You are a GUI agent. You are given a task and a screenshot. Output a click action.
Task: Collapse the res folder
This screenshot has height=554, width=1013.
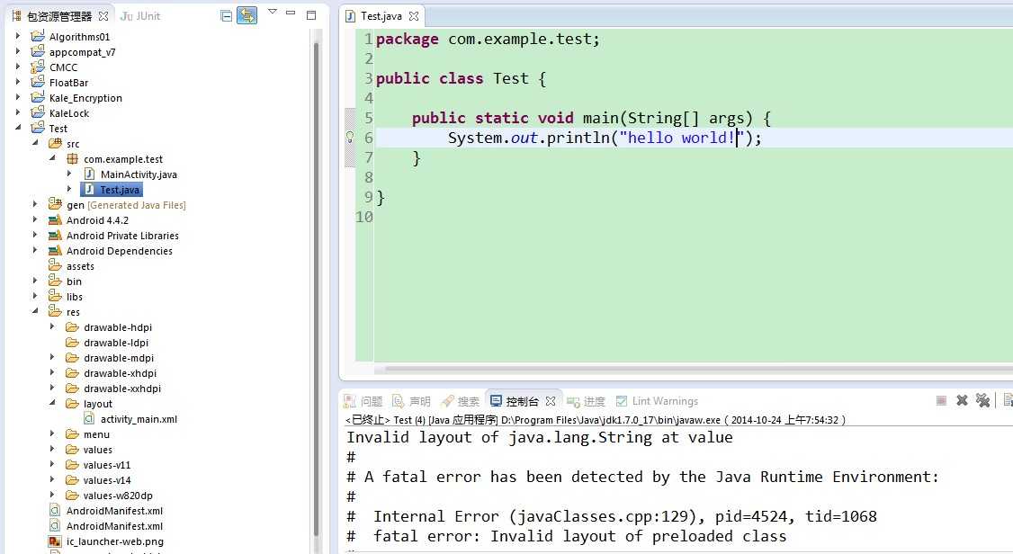(x=35, y=311)
